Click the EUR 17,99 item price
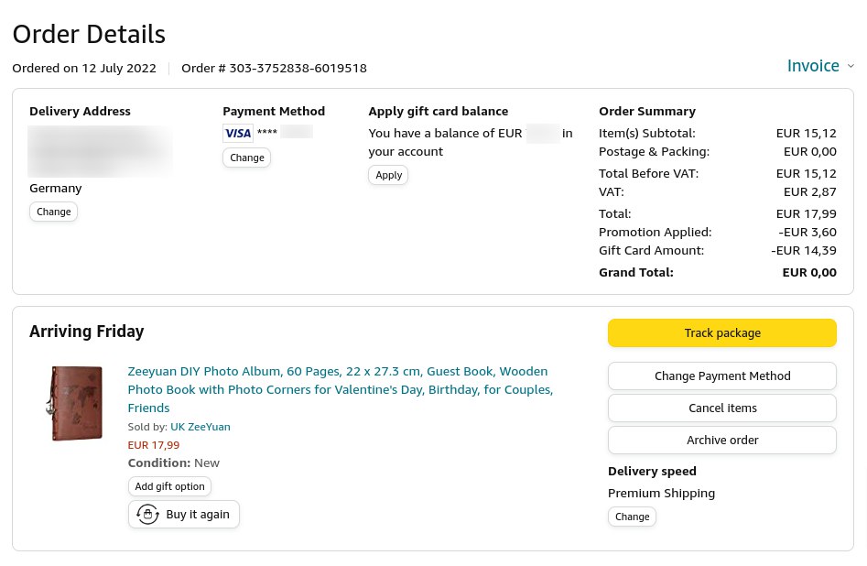 (x=153, y=445)
